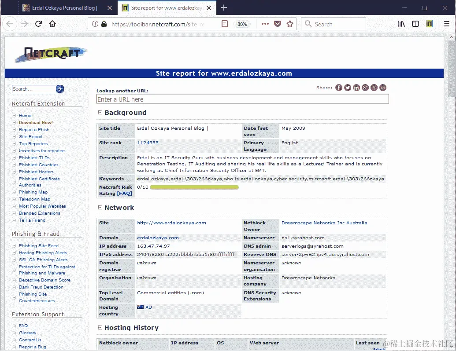Share the report via the Y icon
Image resolution: width=456 pixels, height=351 pixels.
(x=374, y=88)
